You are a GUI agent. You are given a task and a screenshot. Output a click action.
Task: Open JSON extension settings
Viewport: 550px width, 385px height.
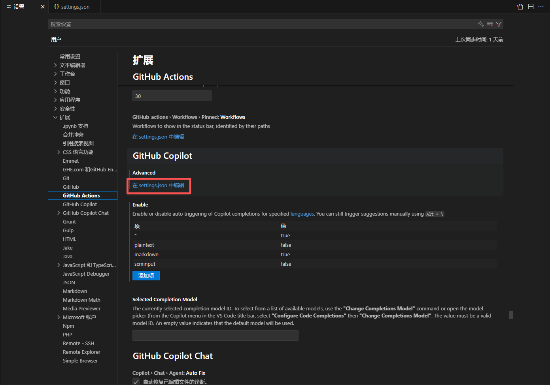(69, 282)
